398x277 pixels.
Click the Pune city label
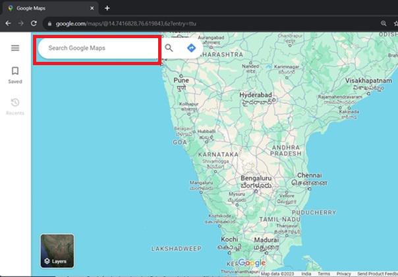pyautogui.click(x=181, y=80)
